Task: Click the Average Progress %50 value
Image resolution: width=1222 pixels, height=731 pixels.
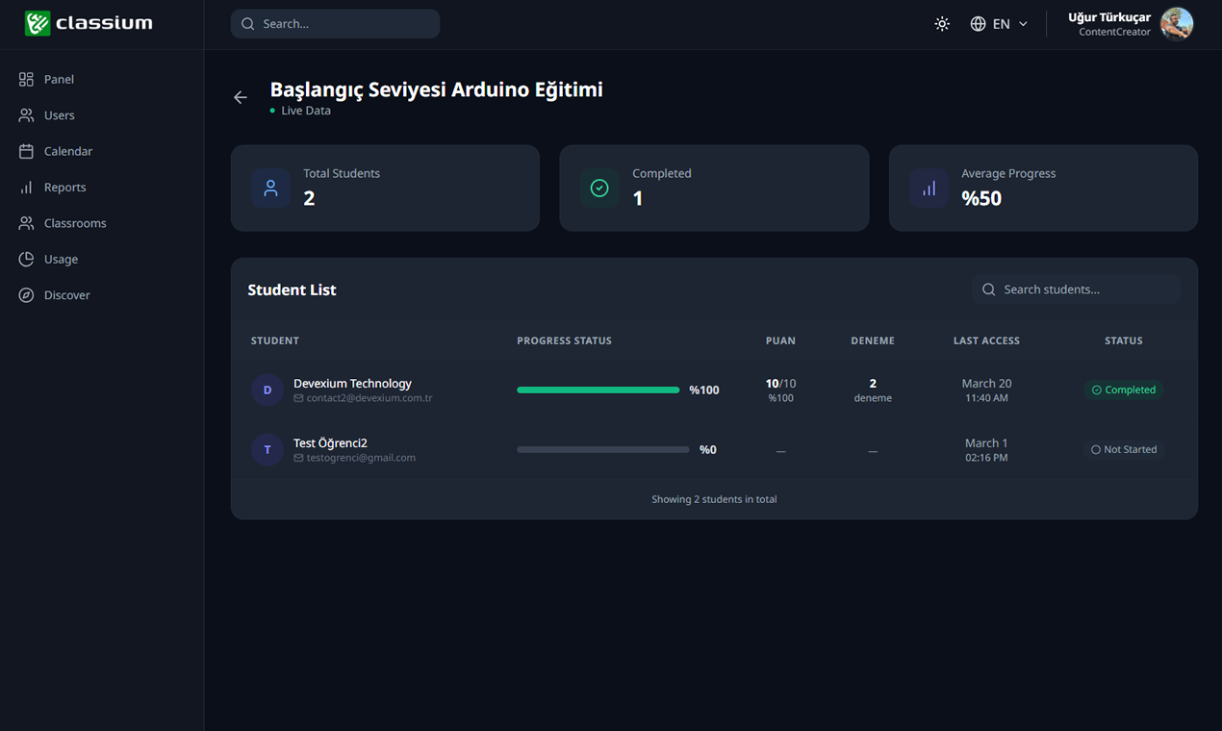Action: [981, 198]
